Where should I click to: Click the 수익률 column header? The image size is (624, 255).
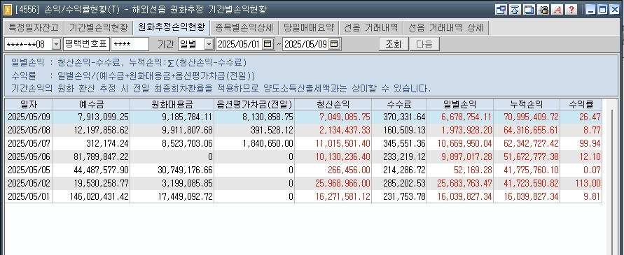(581, 105)
